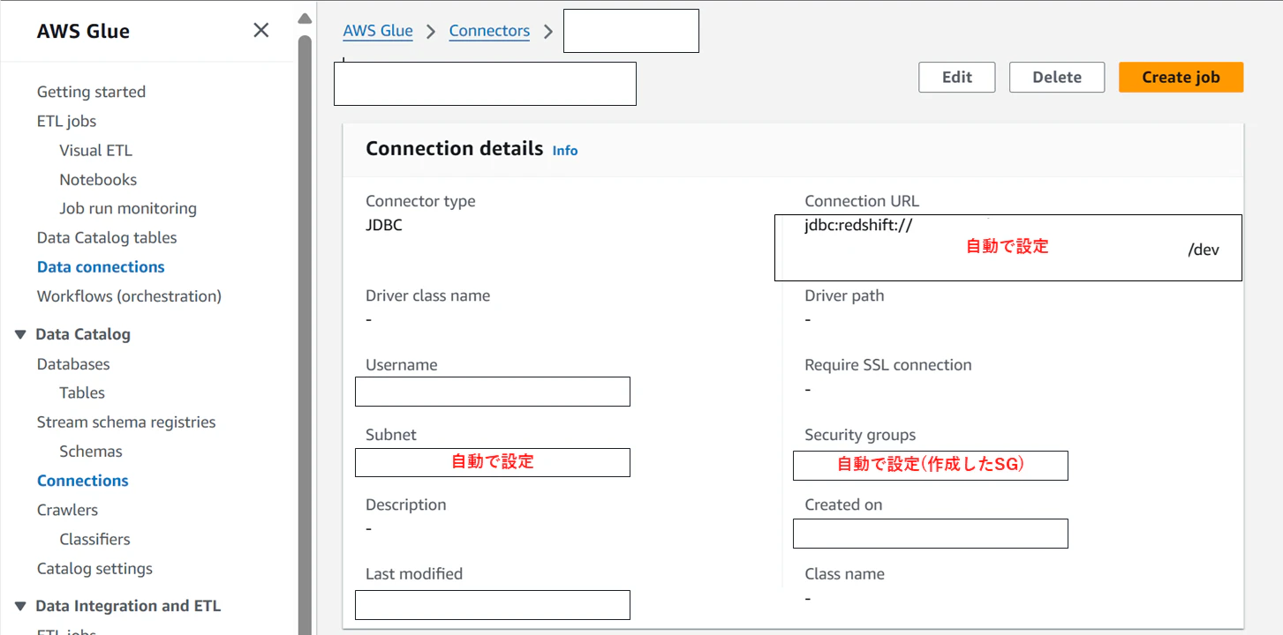Click the Connection URL label
The height and width of the screenshot is (635, 1283).
pyautogui.click(x=862, y=201)
